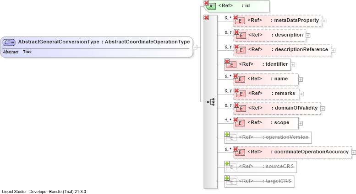The height and width of the screenshot is (194, 356).
Task: Select the struck-through sourceCRS label
Action: tap(278, 166)
